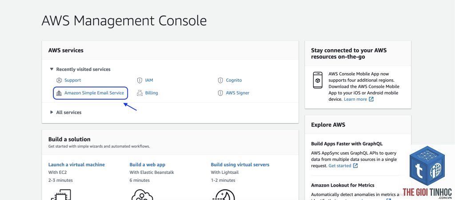Image resolution: width=455 pixels, height=200 pixels.
Task: Click Amazon Lookout for Metrics title
Action: point(343,185)
